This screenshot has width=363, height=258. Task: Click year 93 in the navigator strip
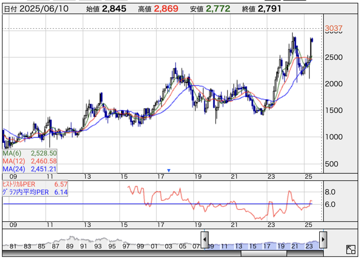click(98, 246)
